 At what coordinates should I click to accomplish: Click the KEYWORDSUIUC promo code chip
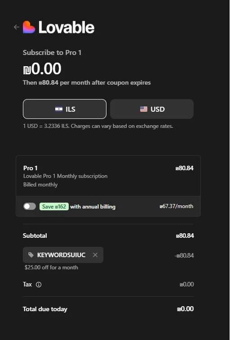pos(63,255)
